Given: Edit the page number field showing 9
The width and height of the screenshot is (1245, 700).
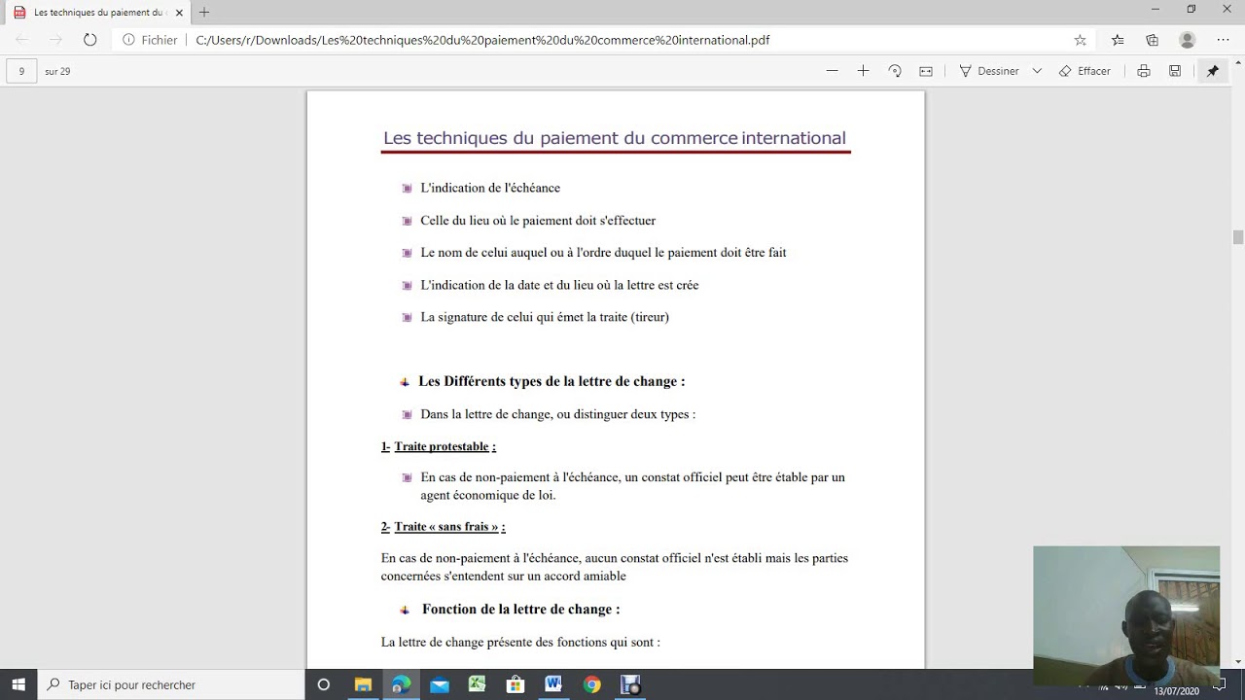Looking at the screenshot, I should pyautogui.click(x=21, y=71).
